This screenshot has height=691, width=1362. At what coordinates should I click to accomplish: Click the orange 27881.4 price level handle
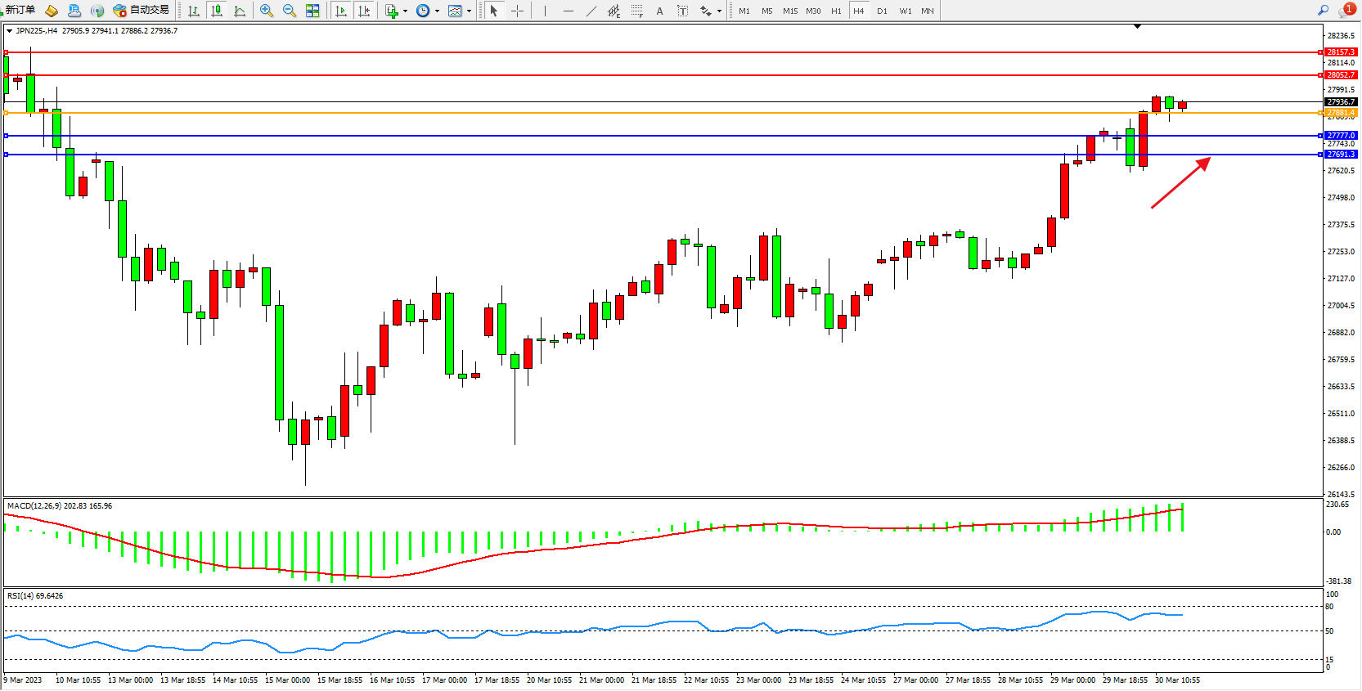1341,113
